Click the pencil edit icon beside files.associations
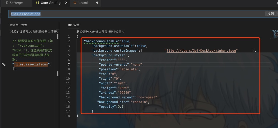This screenshot has height=128, width=278. click(x=4, y=64)
